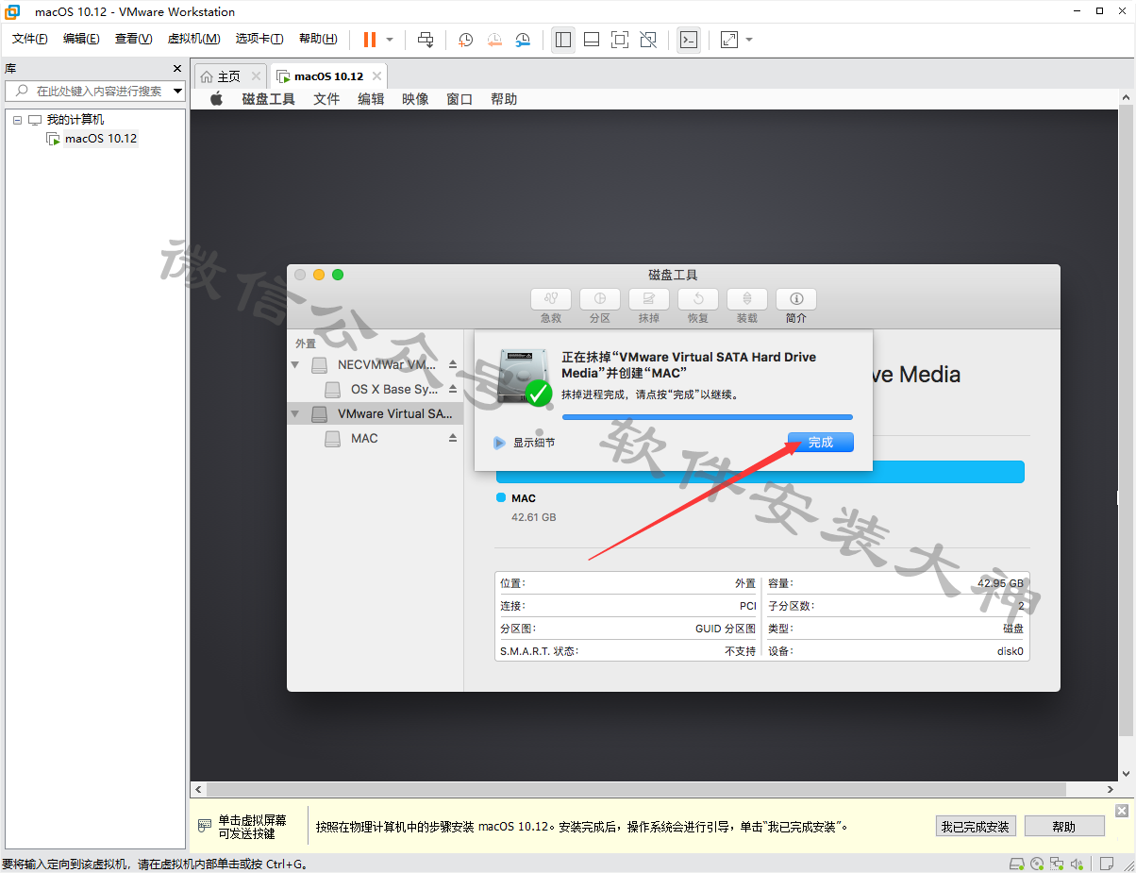Switch to Unity mode

coord(648,40)
